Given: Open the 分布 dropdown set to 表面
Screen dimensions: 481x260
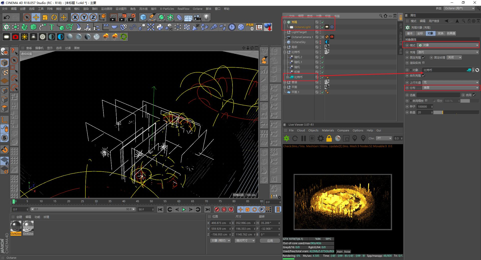Looking at the screenshot, I should [450, 88].
